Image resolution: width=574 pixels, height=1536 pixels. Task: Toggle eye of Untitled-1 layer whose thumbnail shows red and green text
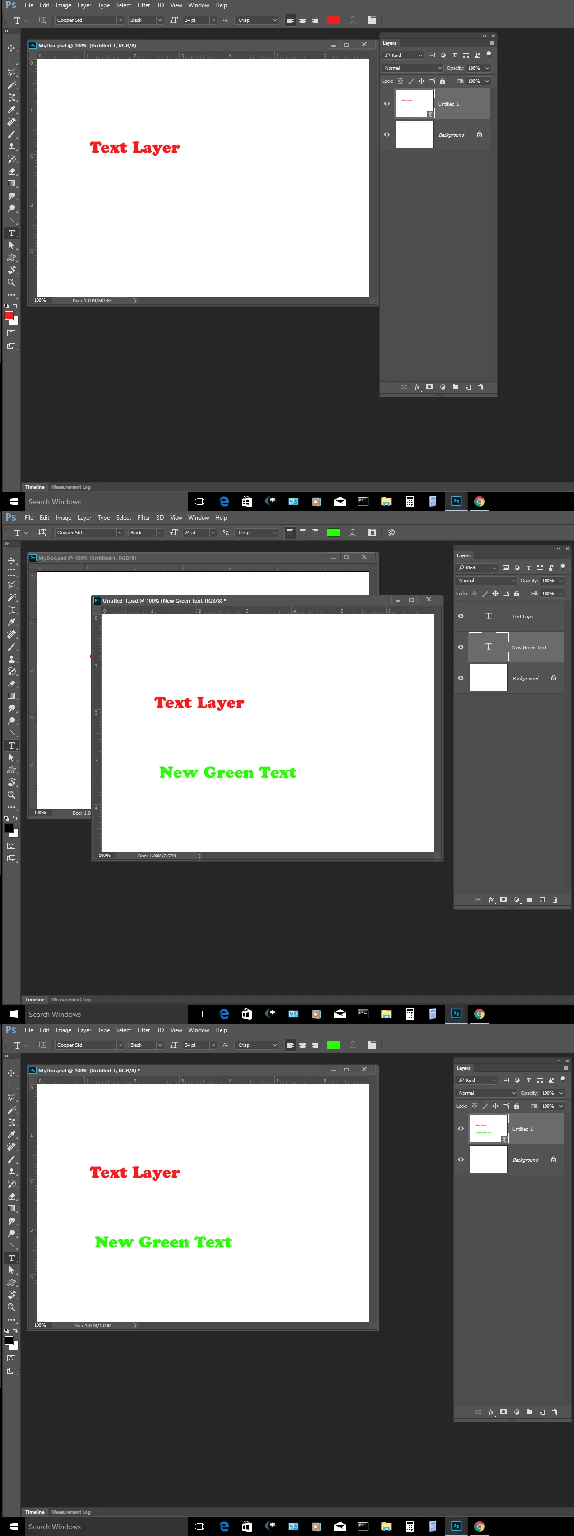[x=461, y=1129]
